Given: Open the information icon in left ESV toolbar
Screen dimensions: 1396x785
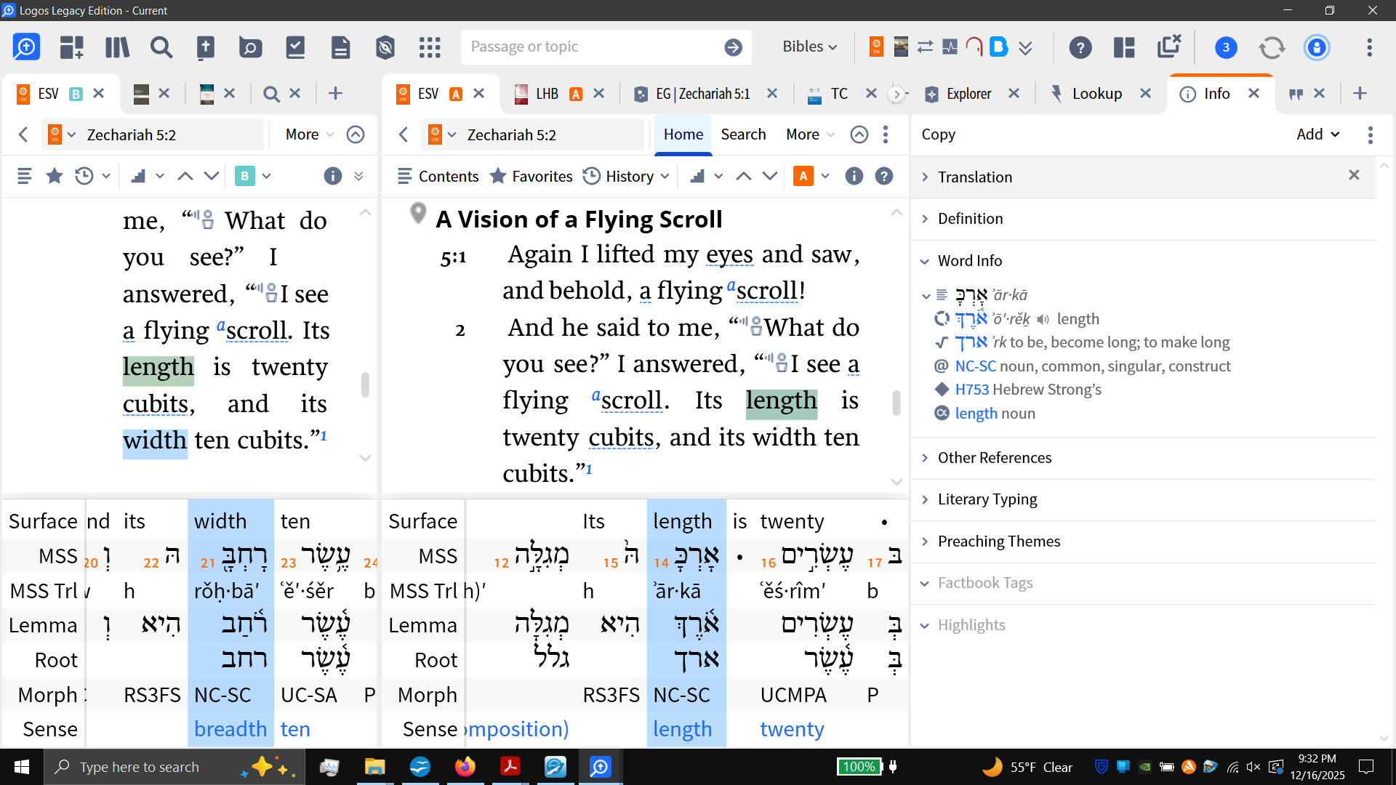Looking at the screenshot, I should 332,176.
